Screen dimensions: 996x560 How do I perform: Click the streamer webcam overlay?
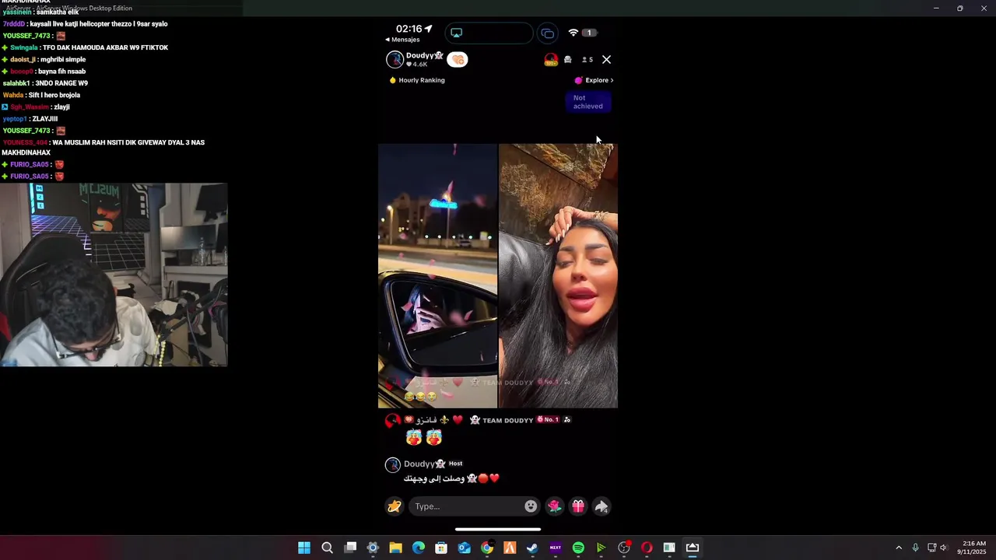[114, 275]
